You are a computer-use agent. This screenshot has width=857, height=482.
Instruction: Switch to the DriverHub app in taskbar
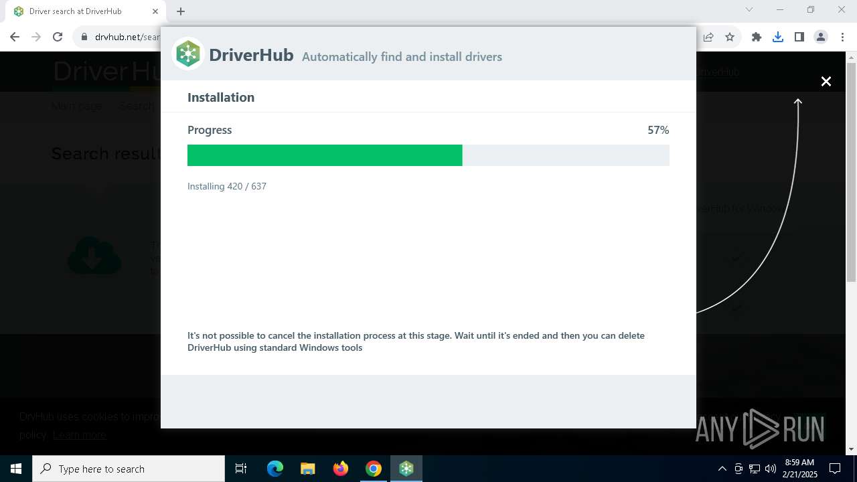click(x=406, y=469)
